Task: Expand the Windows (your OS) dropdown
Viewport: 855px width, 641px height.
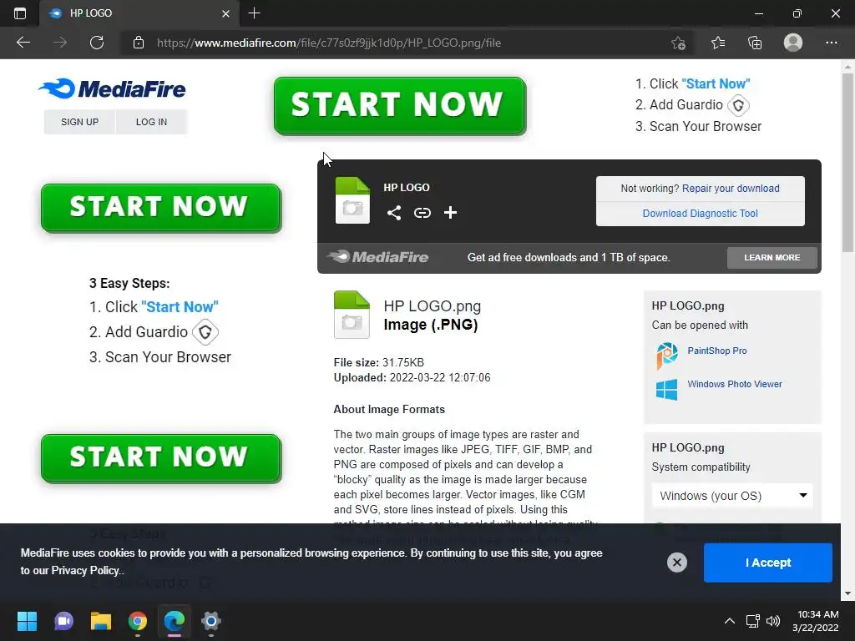Action: (732, 496)
